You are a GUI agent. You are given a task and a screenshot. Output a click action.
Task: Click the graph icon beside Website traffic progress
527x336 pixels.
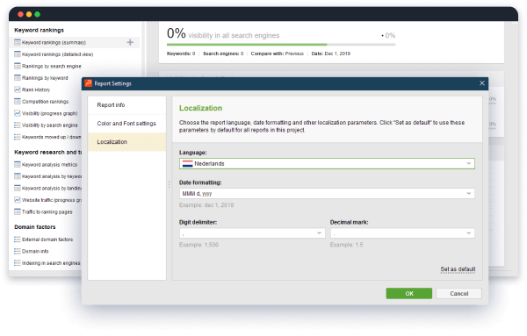18,200
